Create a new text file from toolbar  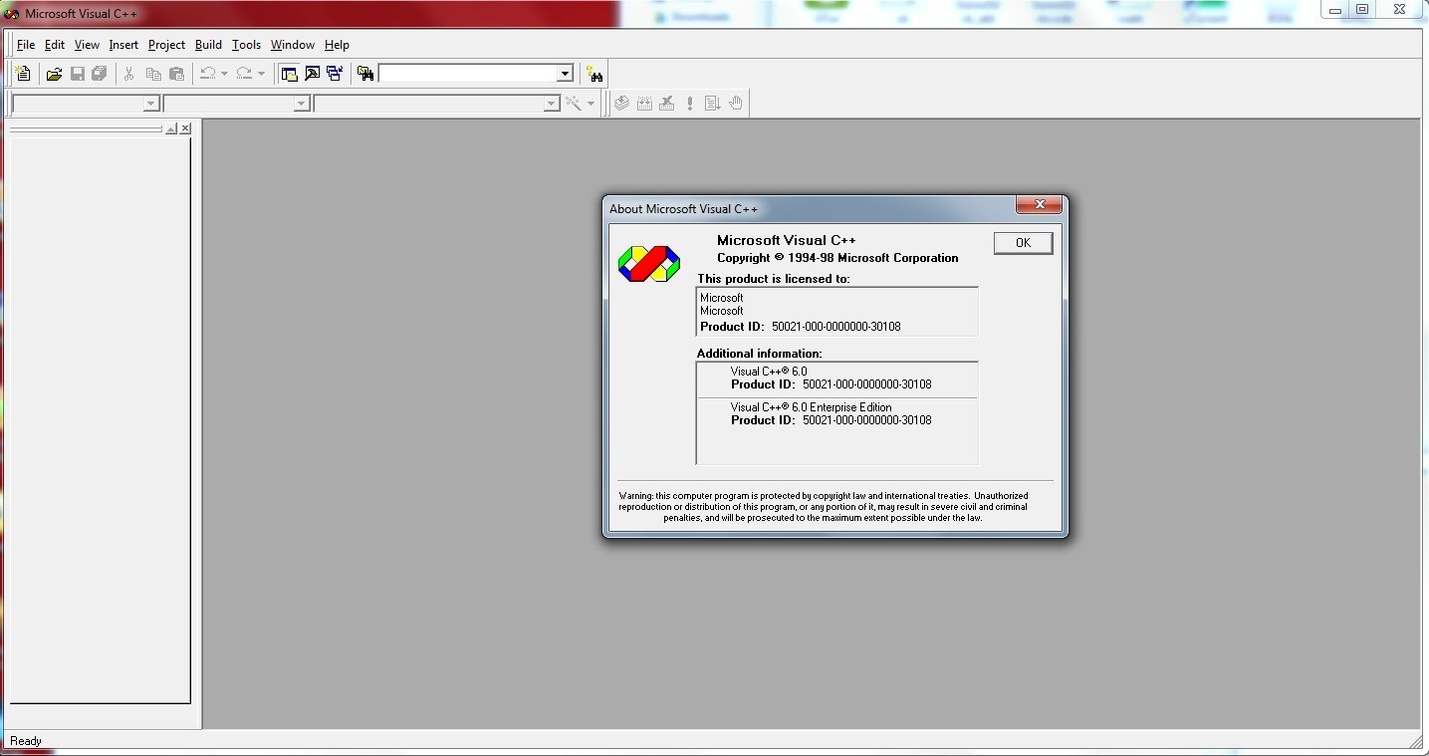(23, 74)
